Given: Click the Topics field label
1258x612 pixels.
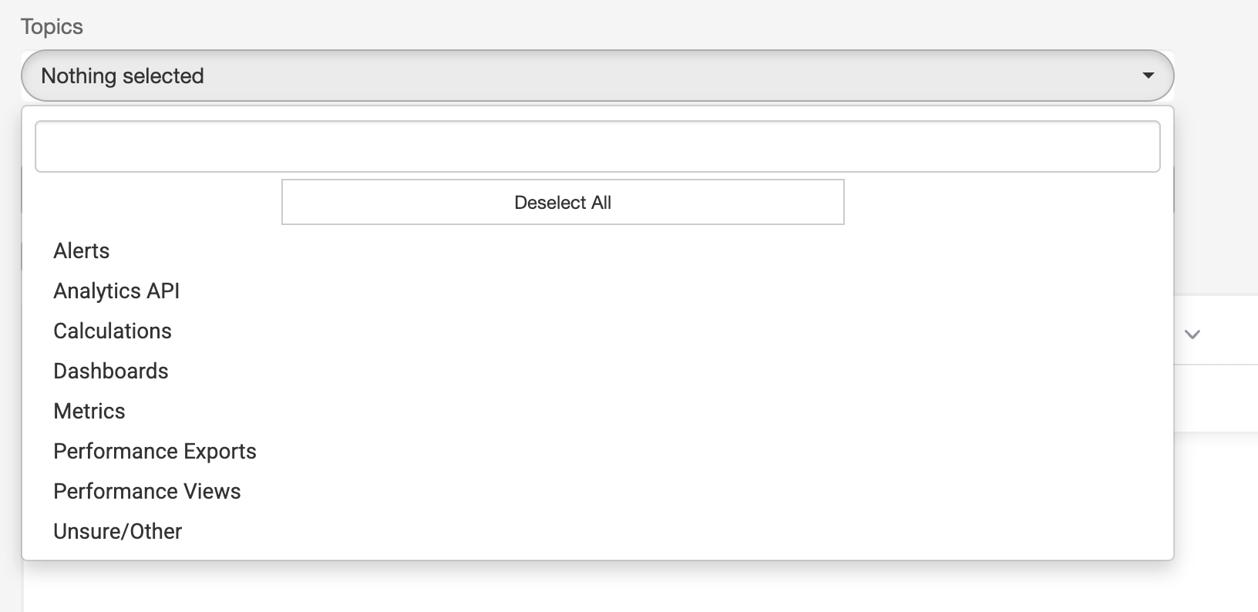Looking at the screenshot, I should [52, 27].
